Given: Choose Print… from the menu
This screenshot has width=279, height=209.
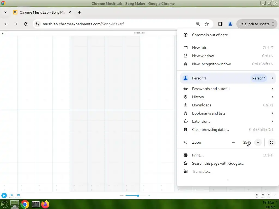Looking at the screenshot, I should click(228, 155).
